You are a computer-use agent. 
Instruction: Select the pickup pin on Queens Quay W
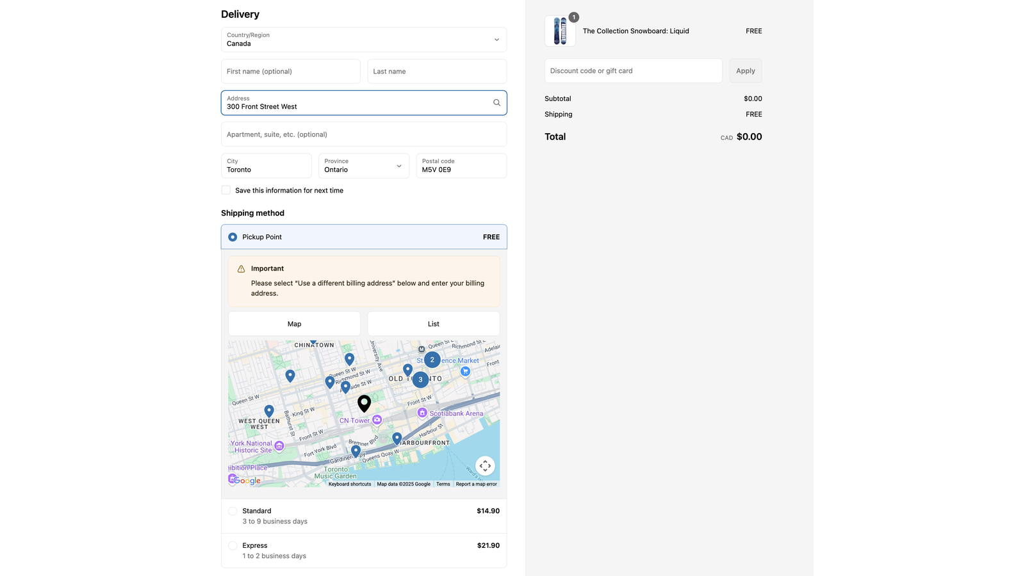356,451
